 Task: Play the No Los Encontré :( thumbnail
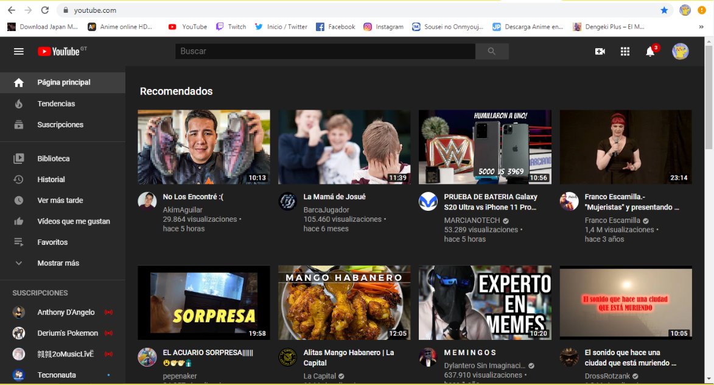pyautogui.click(x=203, y=147)
